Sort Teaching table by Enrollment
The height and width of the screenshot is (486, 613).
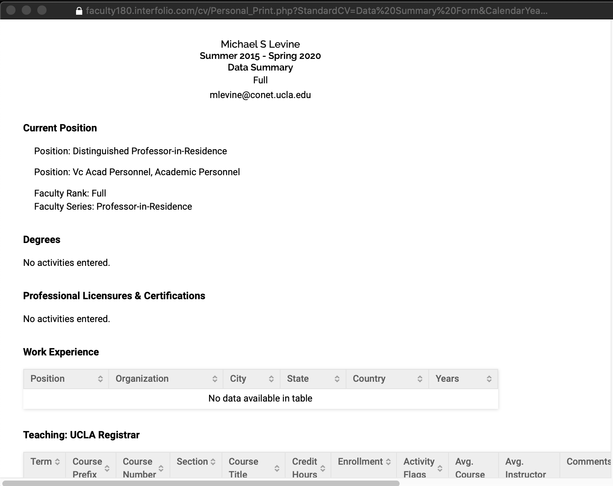click(364, 465)
